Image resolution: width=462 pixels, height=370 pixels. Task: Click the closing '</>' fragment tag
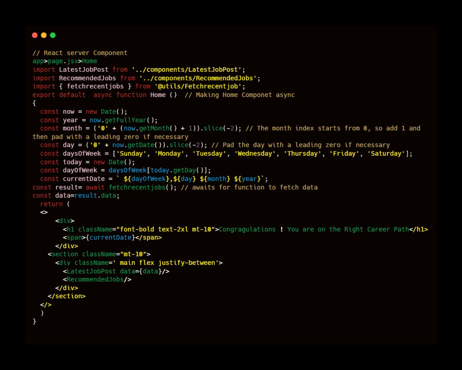[46, 305]
